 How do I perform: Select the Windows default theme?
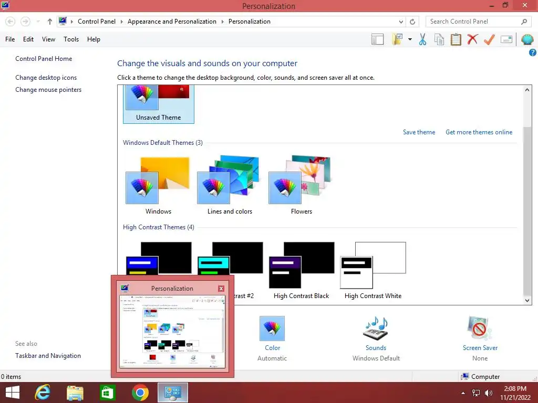point(158,185)
